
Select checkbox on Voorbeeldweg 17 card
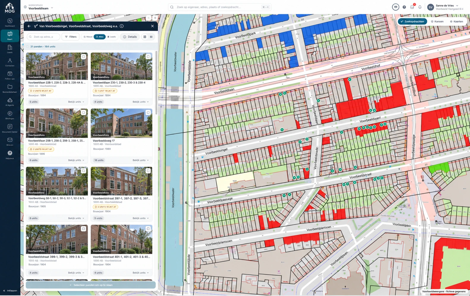point(148,112)
